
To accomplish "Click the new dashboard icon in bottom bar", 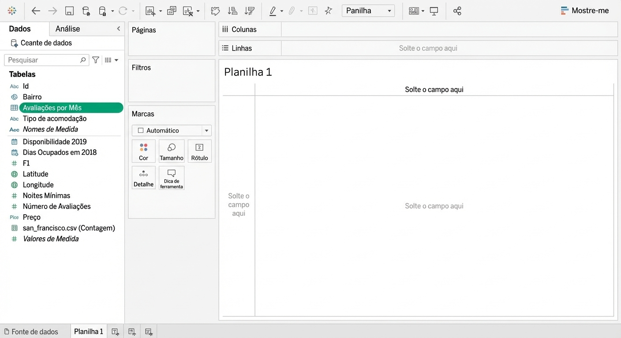I will 132,332.
